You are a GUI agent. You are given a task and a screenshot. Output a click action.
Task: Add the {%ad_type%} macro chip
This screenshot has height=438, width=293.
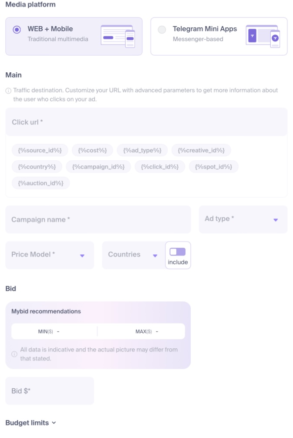pyautogui.click(x=142, y=150)
